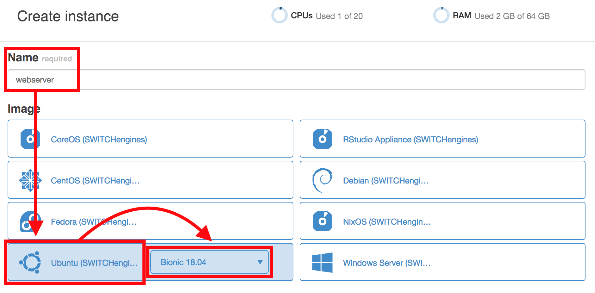Viewport: 595px width, 293px height.
Task: Click the CPUs usage ring indicator
Action: click(x=279, y=15)
